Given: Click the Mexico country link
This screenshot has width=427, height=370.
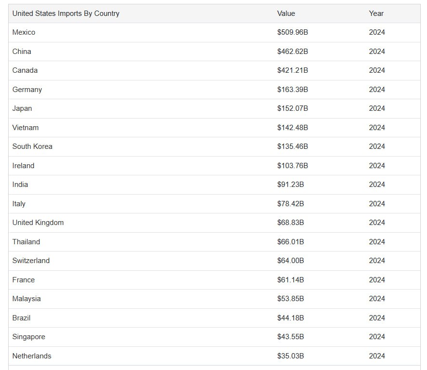Looking at the screenshot, I should tap(24, 32).
